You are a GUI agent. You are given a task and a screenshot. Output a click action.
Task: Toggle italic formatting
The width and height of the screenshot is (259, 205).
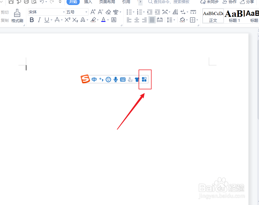point(39,20)
